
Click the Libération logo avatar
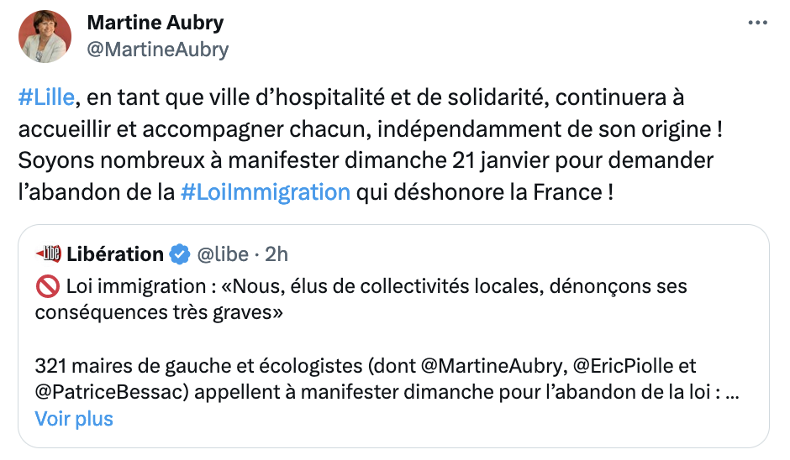point(48,254)
